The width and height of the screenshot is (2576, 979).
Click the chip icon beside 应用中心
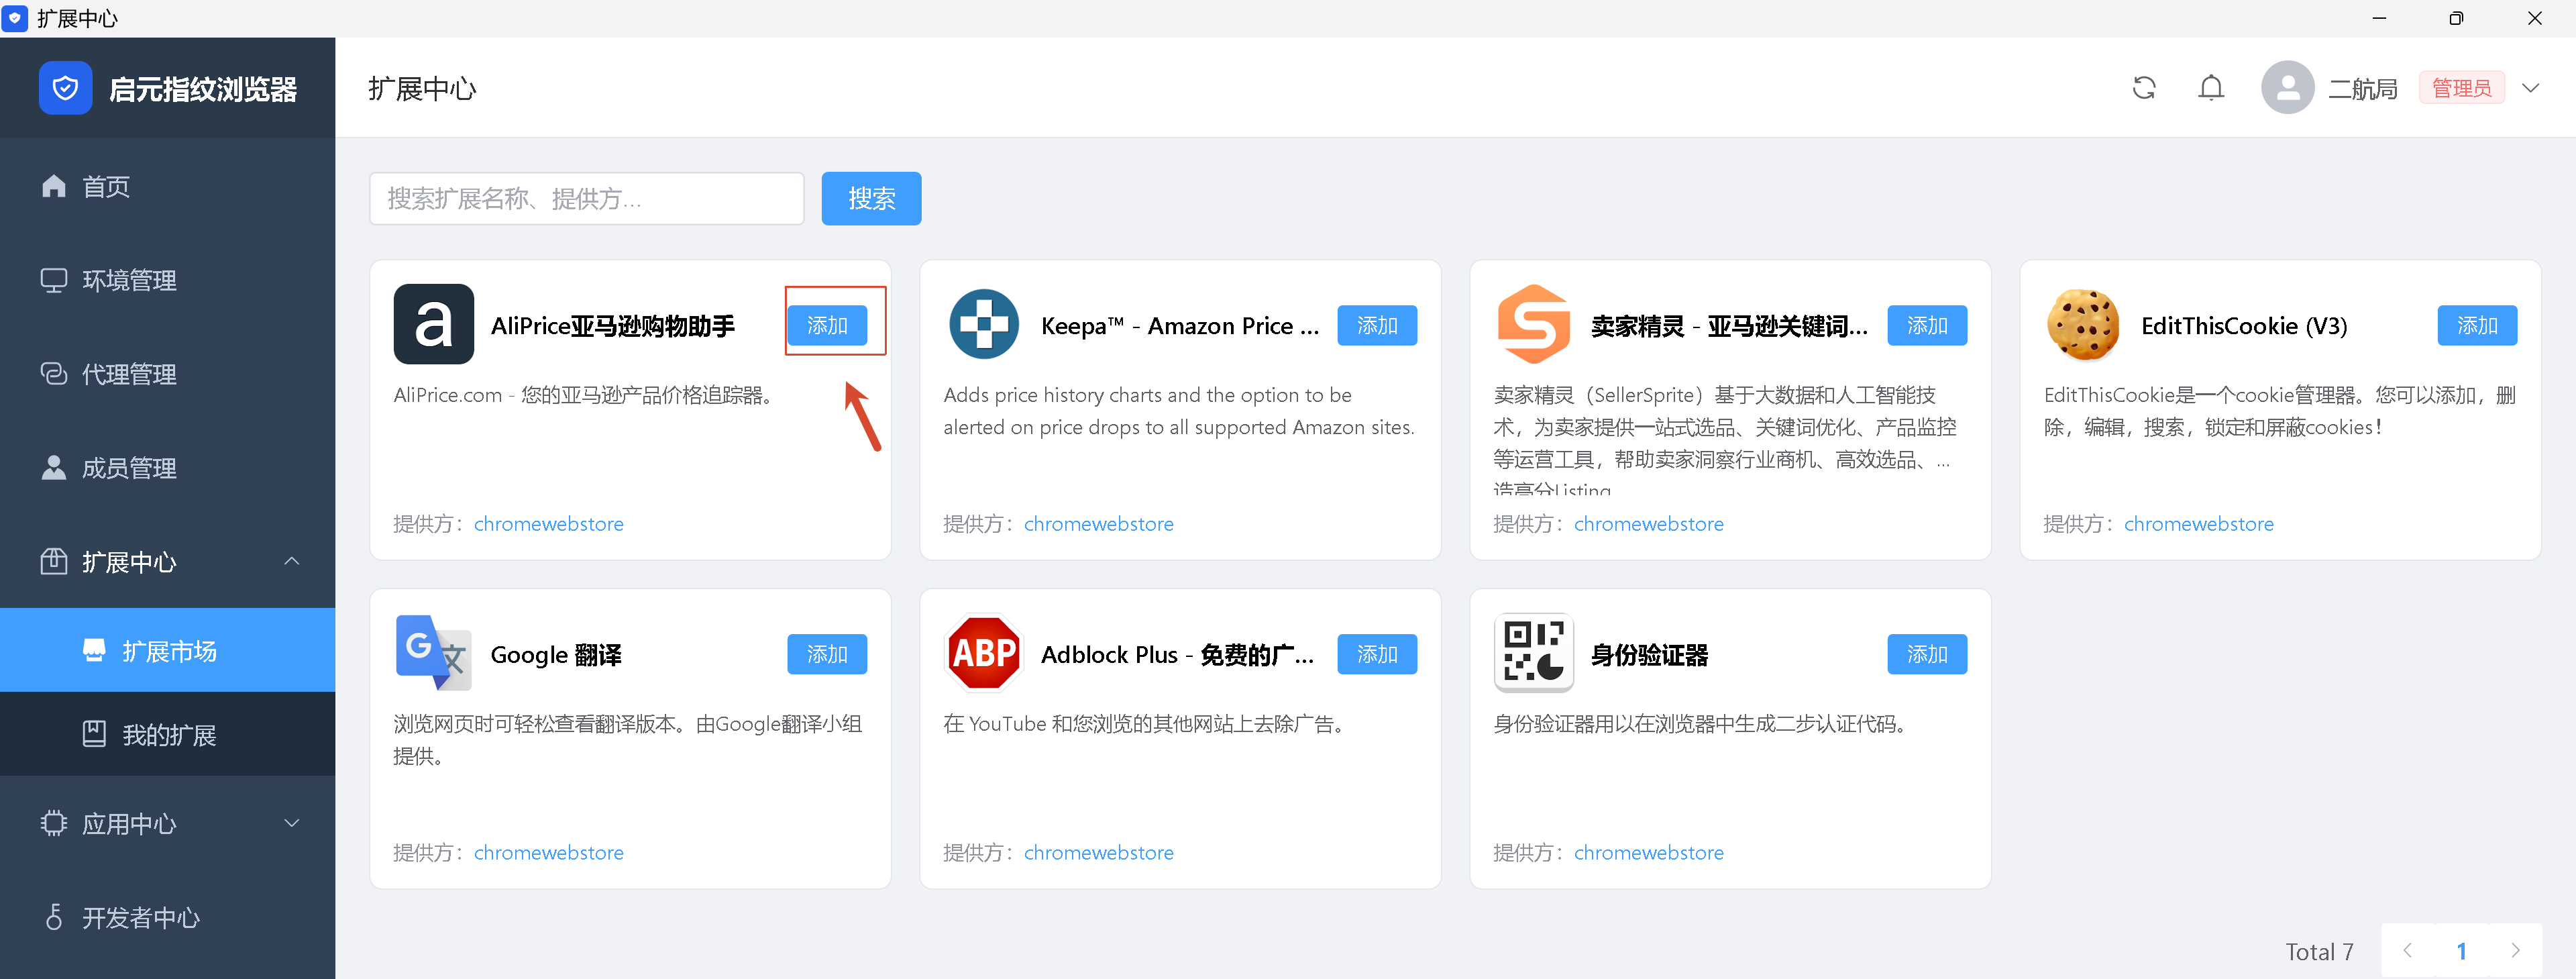coord(54,824)
